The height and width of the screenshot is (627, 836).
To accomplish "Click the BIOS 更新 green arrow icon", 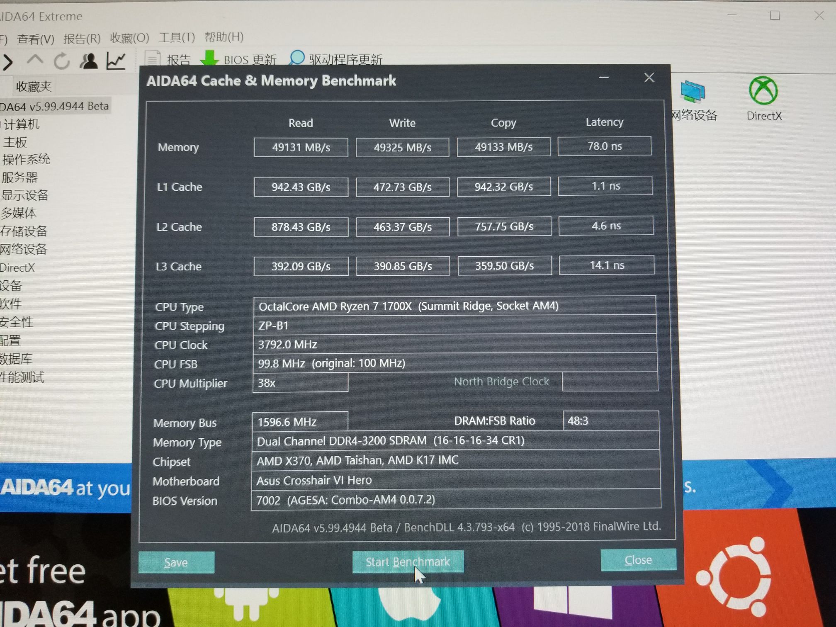I will tap(209, 58).
